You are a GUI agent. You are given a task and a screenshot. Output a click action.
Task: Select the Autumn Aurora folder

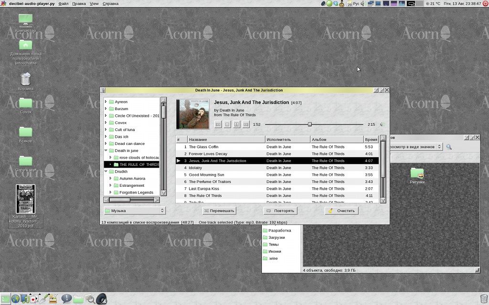click(132, 179)
